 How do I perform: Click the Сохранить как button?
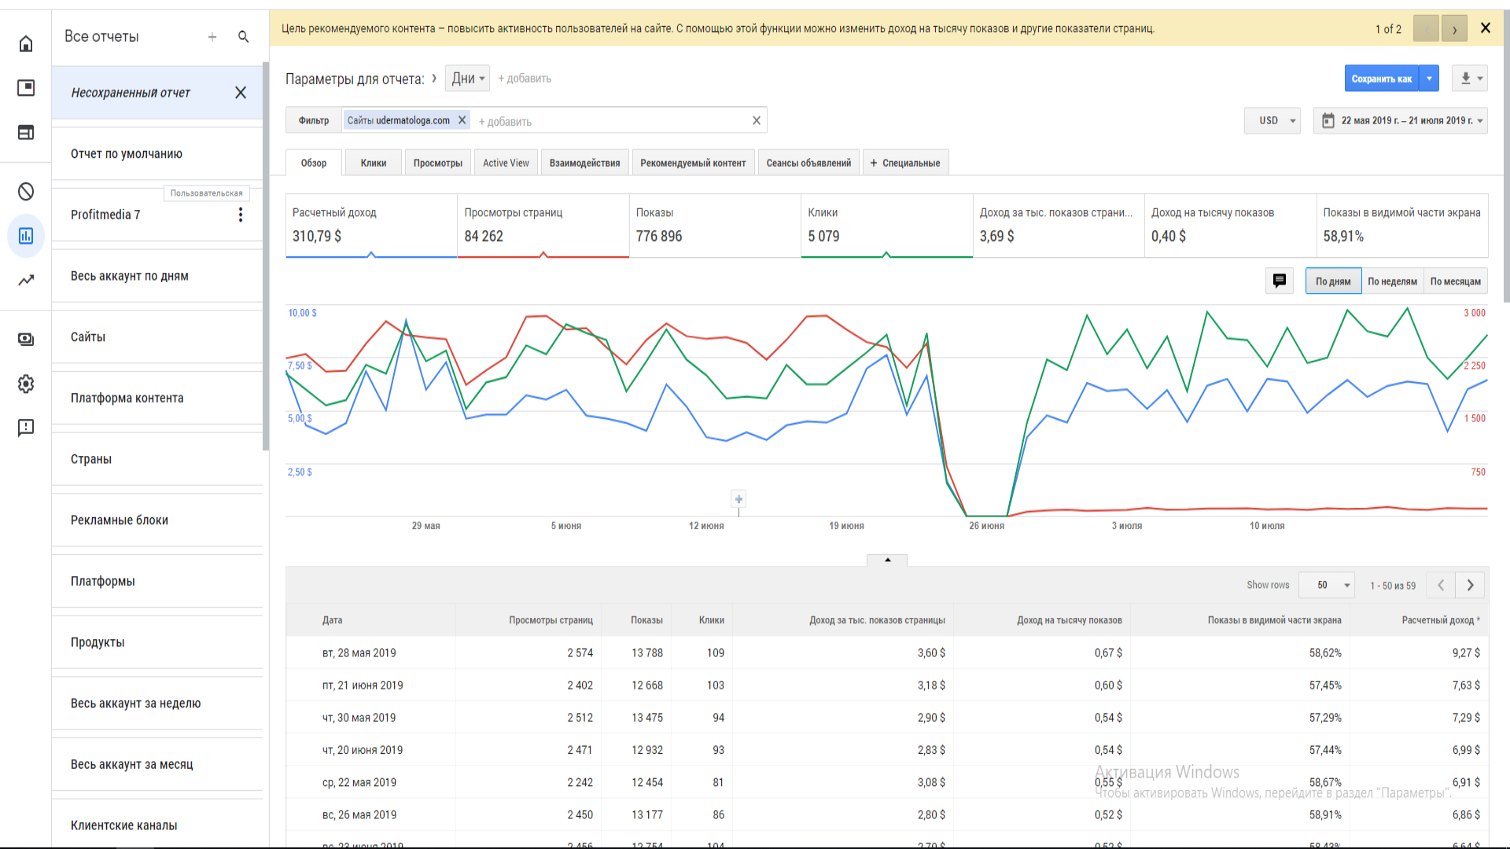[x=1381, y=79]
